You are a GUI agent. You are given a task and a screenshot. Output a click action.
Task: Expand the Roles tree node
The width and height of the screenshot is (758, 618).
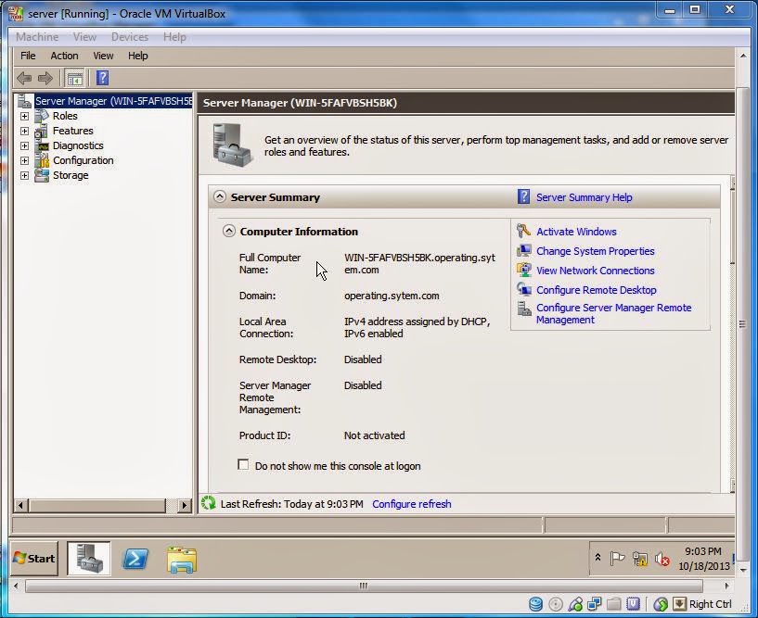[x=24, y=116]
